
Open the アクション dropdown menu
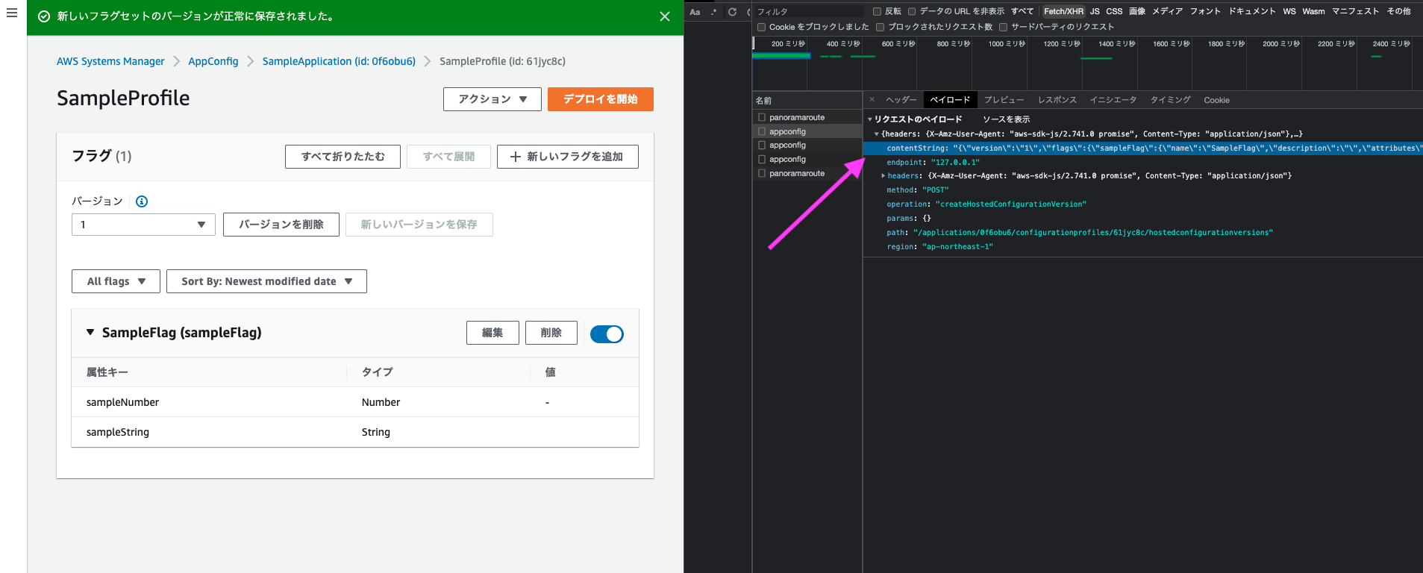click(x=492, y=99)
